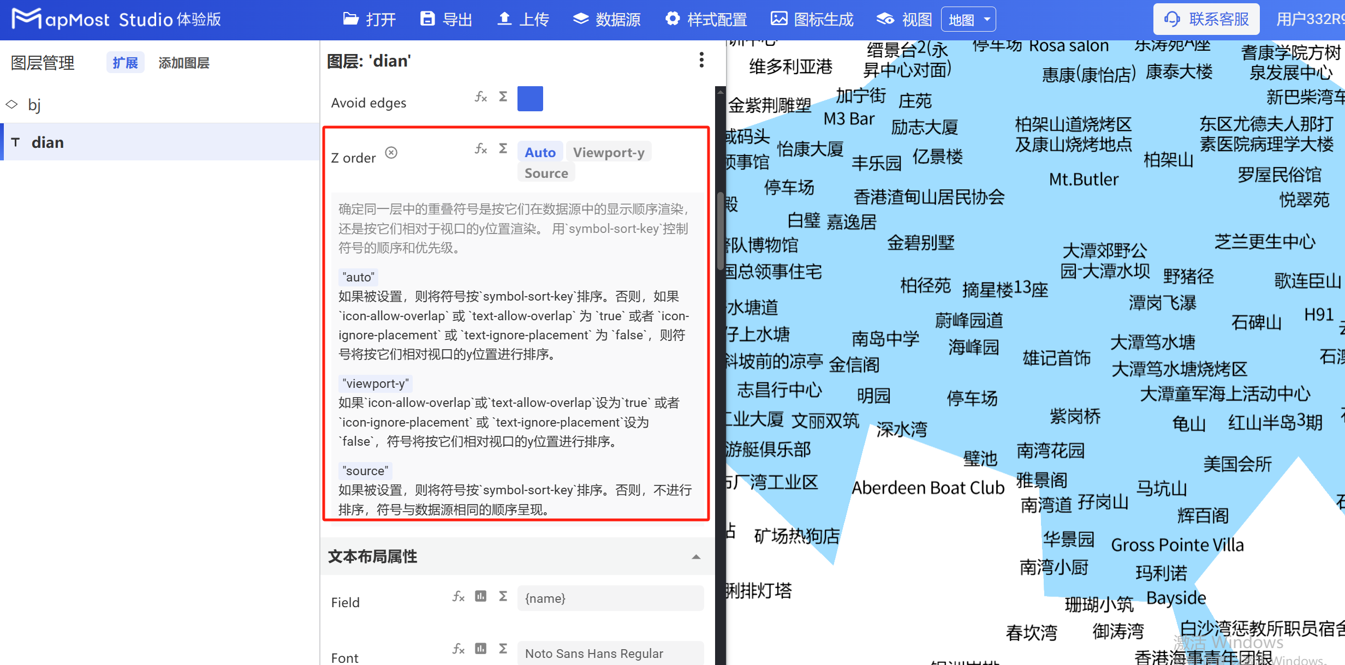1345x665 pixels.
Task: Select the Viewport-y option for Z order
Action: click(x=609, y=152)
